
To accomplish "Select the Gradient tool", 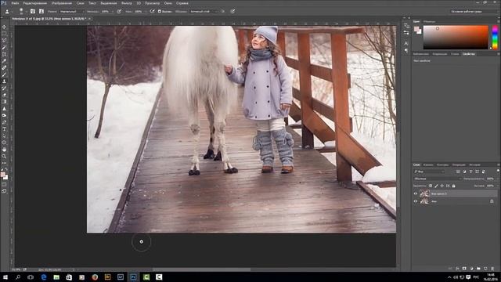I will 4,102.
